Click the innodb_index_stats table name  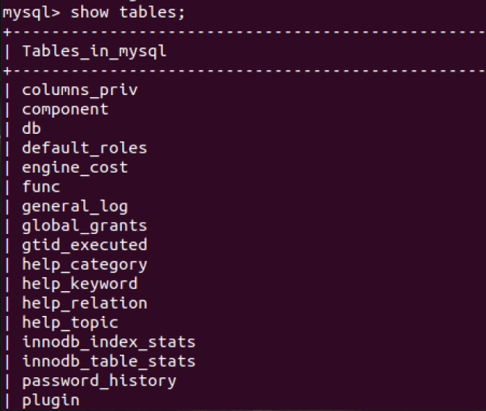tap(109, 342)
